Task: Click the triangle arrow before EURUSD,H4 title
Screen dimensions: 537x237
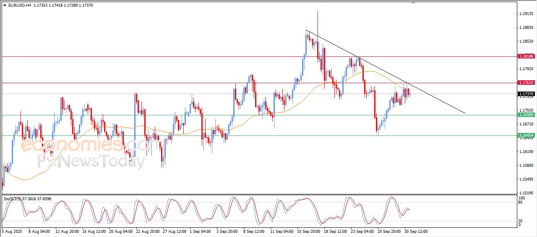Action: (x=5, y=5)
